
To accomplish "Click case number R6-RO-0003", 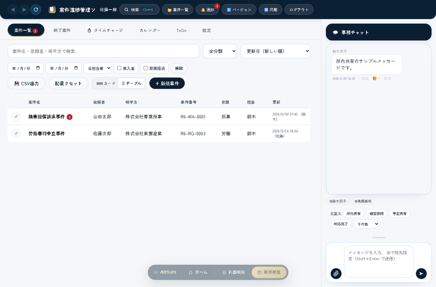I will [193, 133].
